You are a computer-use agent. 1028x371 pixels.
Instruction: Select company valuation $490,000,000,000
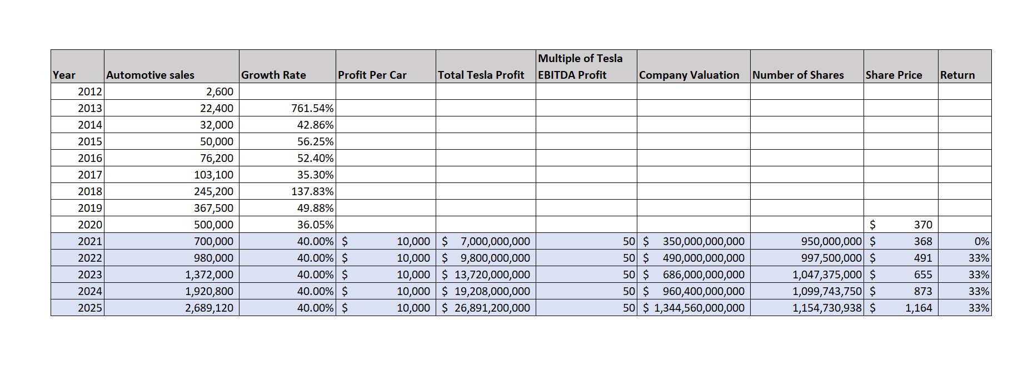pos(693,258)
